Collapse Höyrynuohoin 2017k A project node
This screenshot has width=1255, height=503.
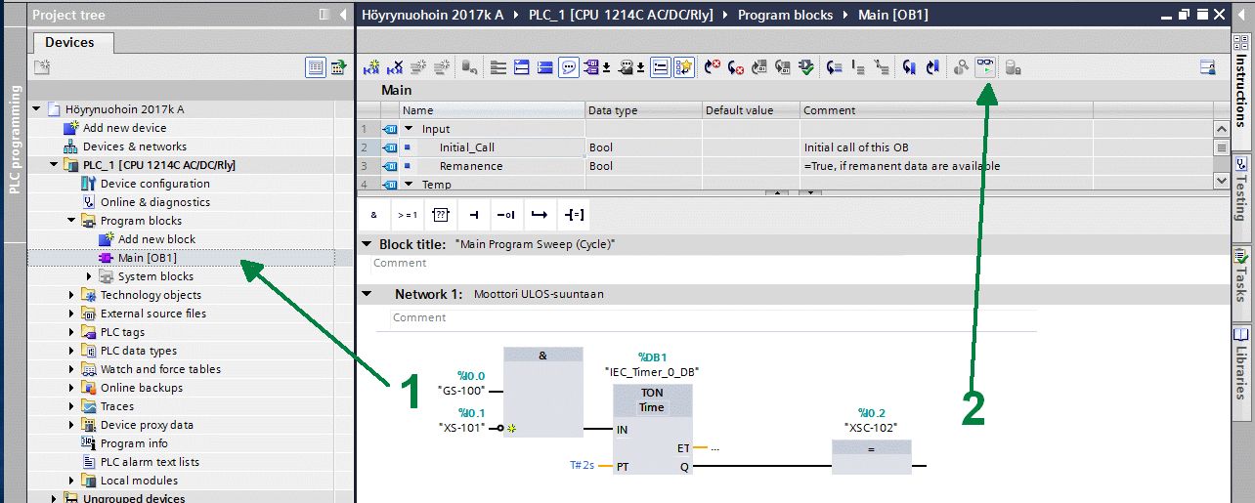(x=37, y=109)
